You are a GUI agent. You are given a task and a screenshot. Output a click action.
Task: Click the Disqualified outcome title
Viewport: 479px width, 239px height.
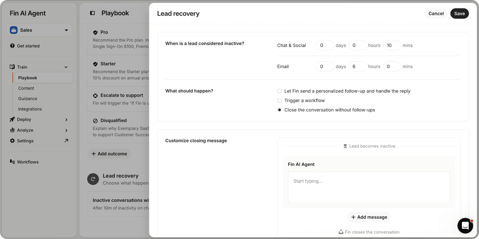(114, 120)
